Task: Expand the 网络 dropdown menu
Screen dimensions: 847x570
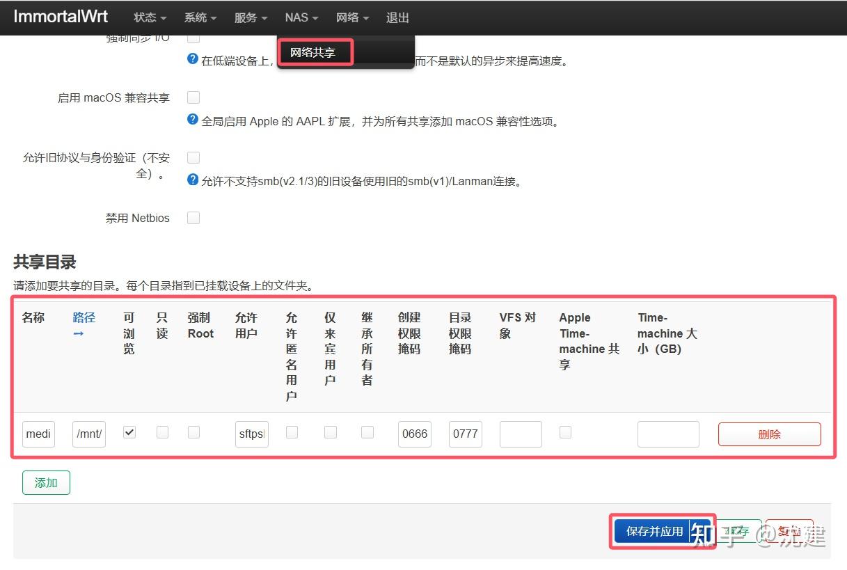Action: coord(351,18)
